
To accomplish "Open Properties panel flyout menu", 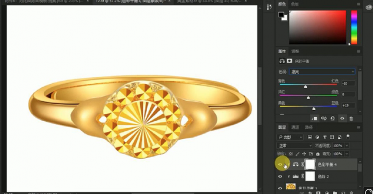I will [359, 51].
